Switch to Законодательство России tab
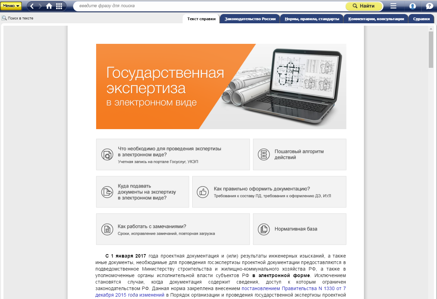The width and height of the screenshot is (437, 299). coord(250,19)
